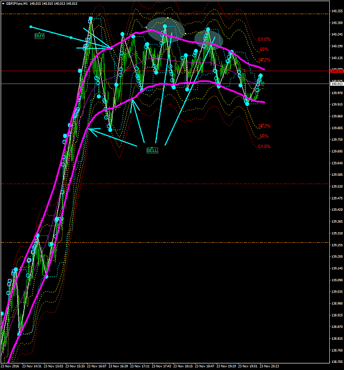Click the 23 Nov 20:23 time label
Screen dimensions: 344x370
point(268,366)
